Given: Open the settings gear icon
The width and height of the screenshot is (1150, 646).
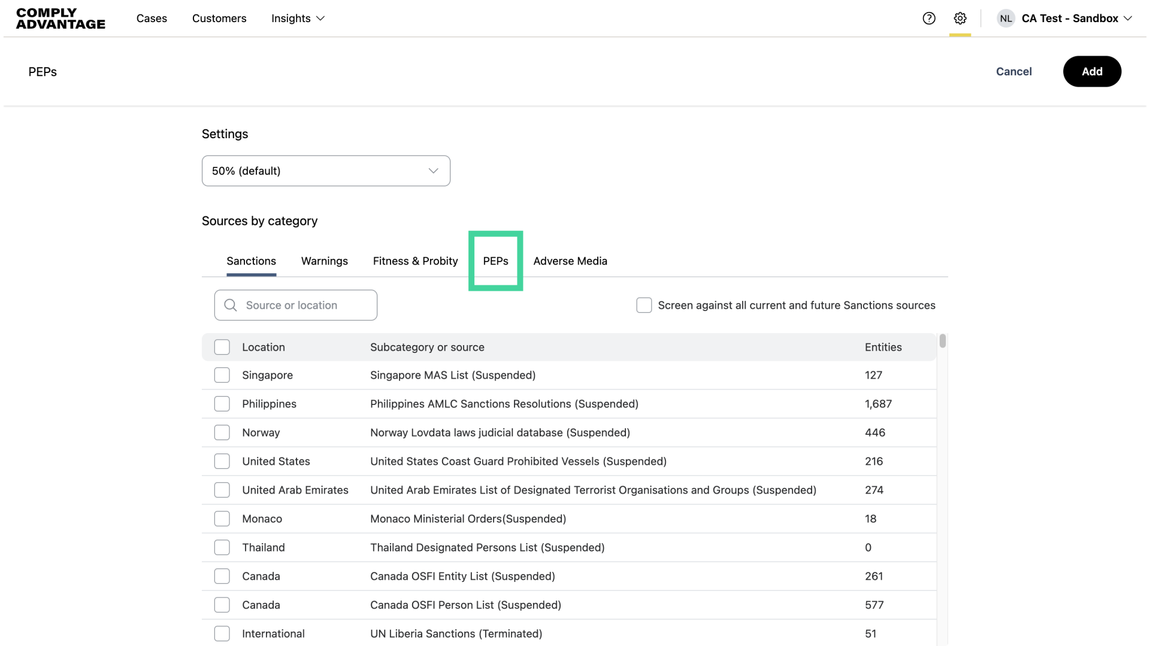Looking at the screenshot, I should [960, 19].
